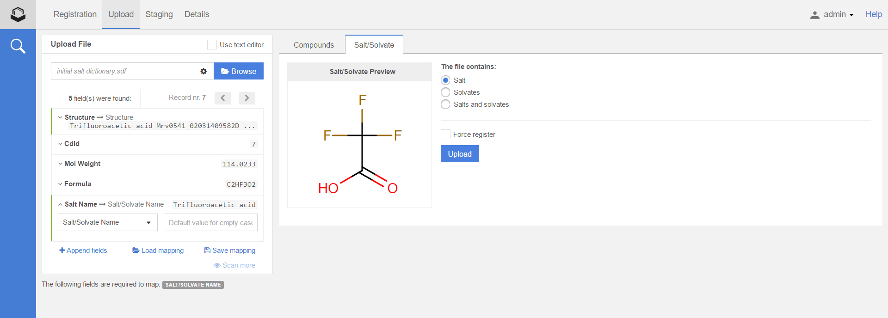Click Append fields plus link

(x=83, y=251)
